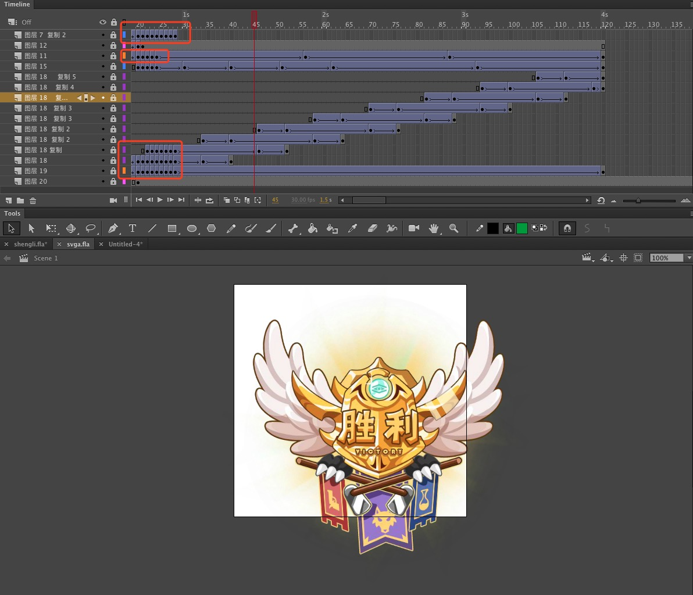Toggle outline color box of 图层 15
Screen dimensions: 693x595
pyautogui.click(x=124, y=66)
